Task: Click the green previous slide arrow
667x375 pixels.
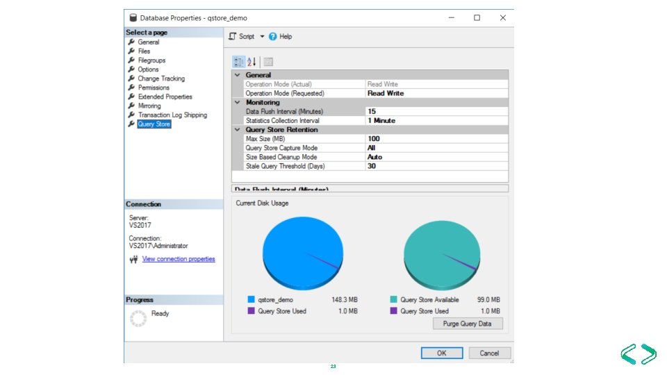Action: (x=628, y=353)
